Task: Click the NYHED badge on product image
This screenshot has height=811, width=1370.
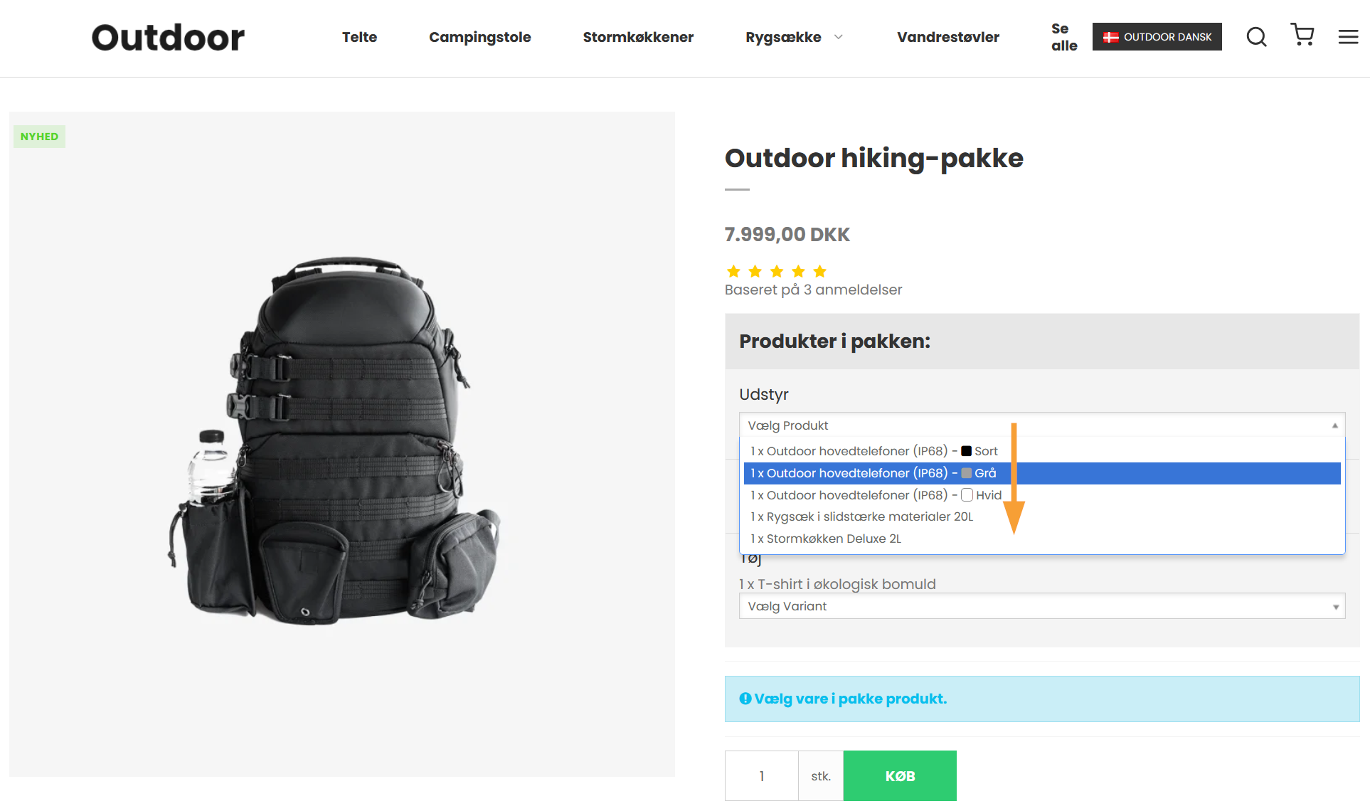Action: point(39,137)
